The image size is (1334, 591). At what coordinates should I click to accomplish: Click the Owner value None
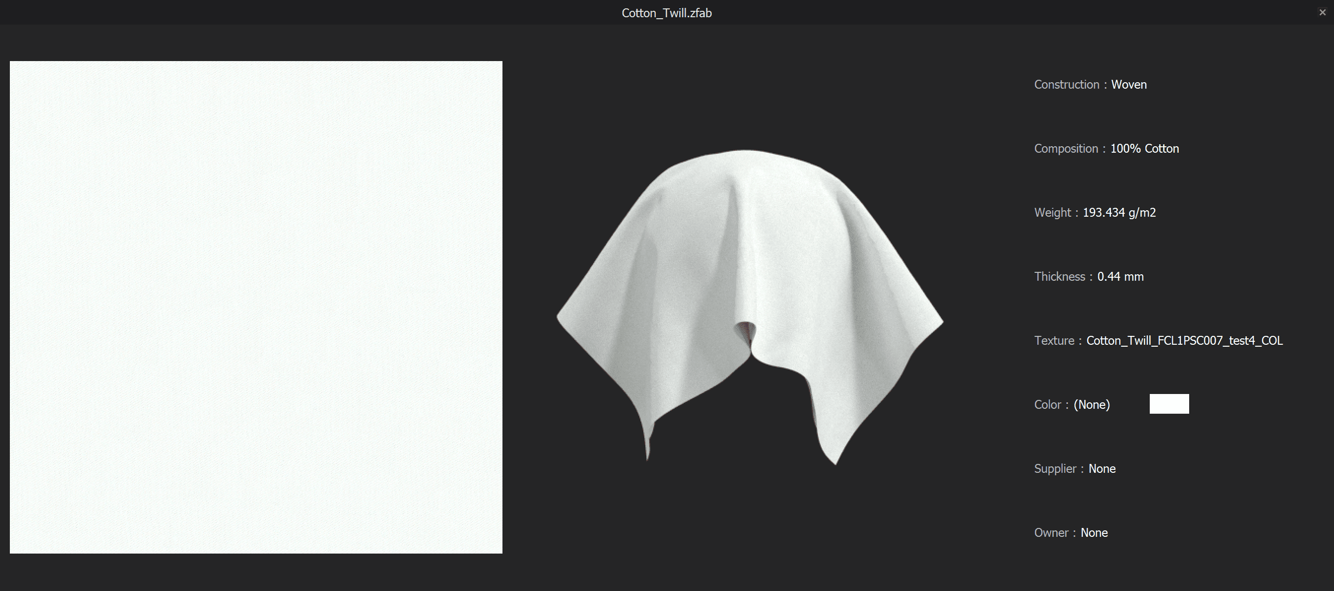pos(1094,533)
